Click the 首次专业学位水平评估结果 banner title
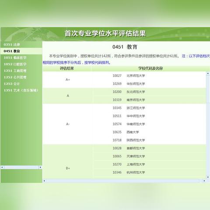Screen dimensions: 210x210 (105, 34)
